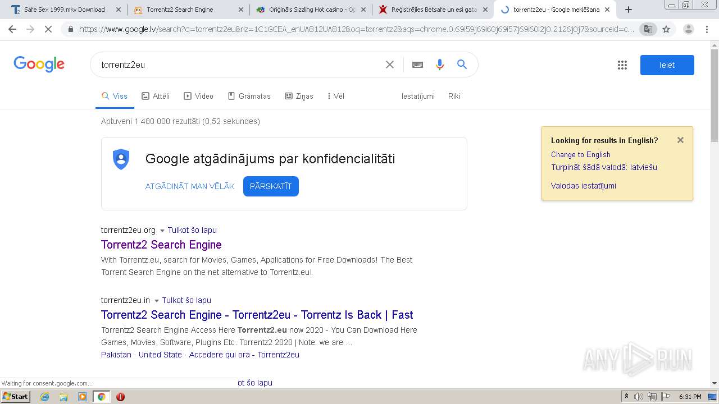Go back to the previous page
Image resolution: width=719 pixels, height=404 pixels.
click(12, 29)
